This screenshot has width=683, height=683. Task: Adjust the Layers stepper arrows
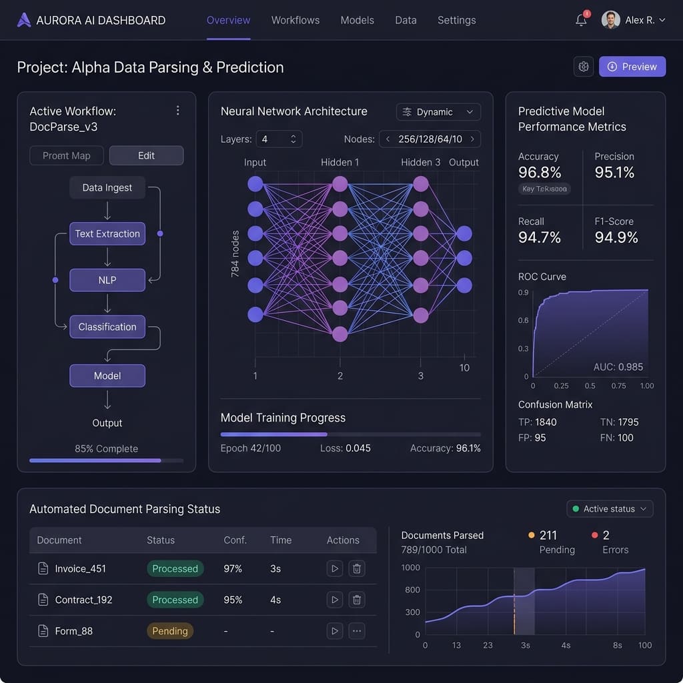coord(293,139)
